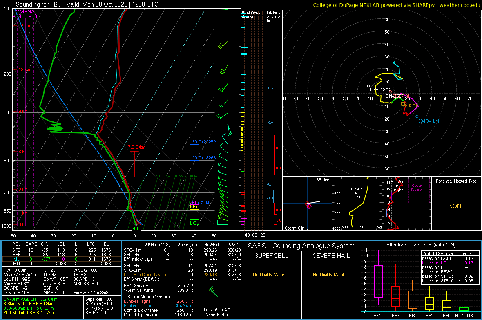482x320 pixels.
Task: Click the 'UP=118/12' hodograph label
Action: pos(381,90)
